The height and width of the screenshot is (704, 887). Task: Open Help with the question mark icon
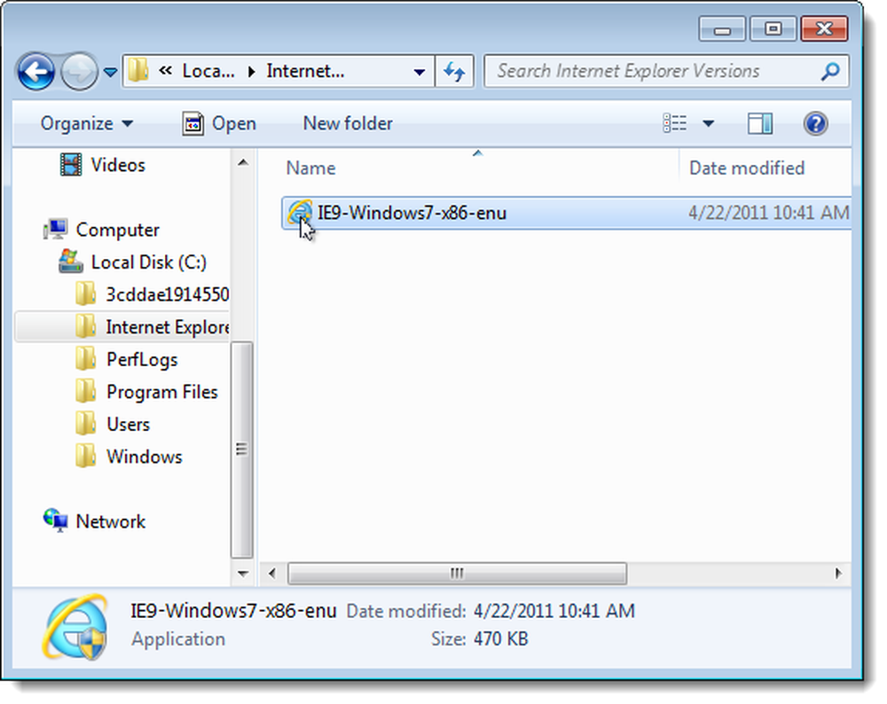tap(815, 123)
